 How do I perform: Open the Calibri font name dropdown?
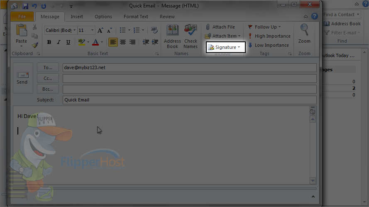click(74, 30)
